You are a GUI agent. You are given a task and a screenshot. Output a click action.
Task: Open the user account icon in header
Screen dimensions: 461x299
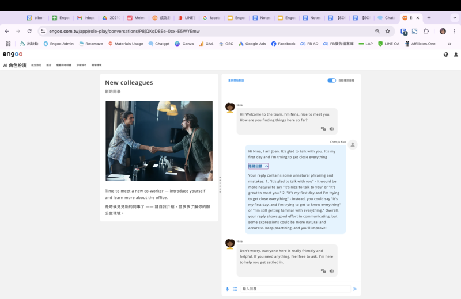456,55
